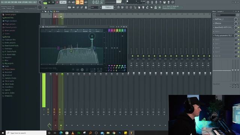Open the undo history circular arrow icon
Screen dimensions: 240x135
tap(148, 2)
